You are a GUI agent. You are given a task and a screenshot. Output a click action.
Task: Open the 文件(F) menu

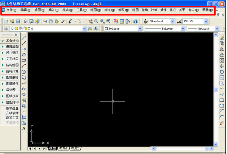coord(12,10)
